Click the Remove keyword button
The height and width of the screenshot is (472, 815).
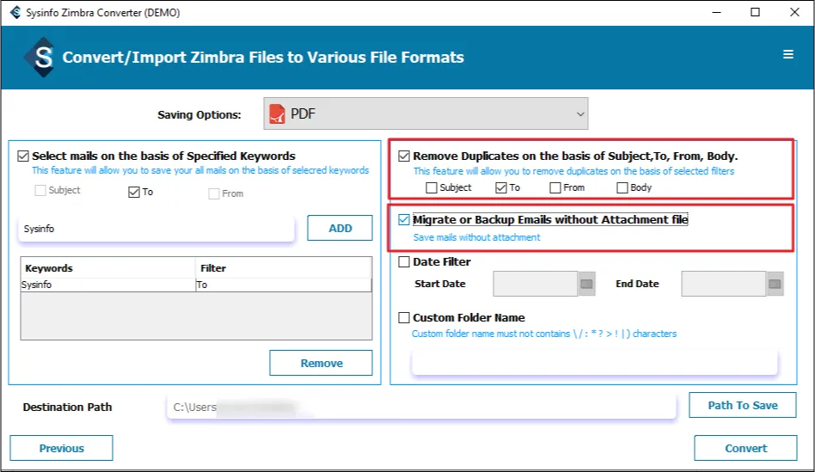tap(321, 363)
